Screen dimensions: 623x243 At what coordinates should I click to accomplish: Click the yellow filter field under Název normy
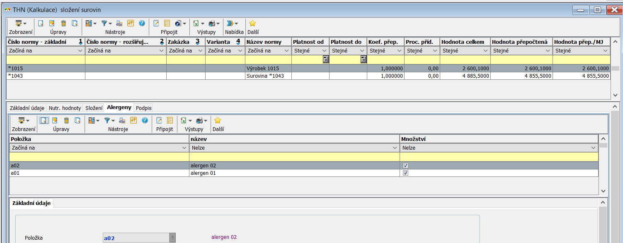[x=268, y=60]
